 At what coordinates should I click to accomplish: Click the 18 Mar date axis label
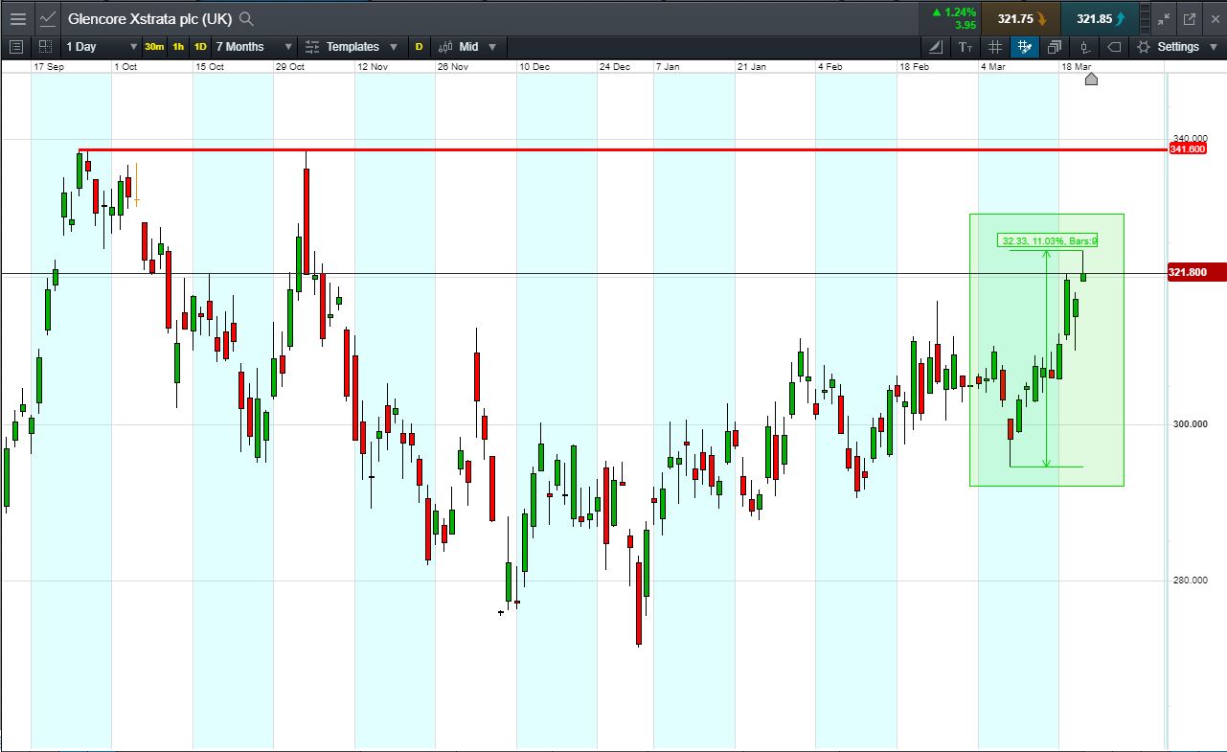[1077, 67]
